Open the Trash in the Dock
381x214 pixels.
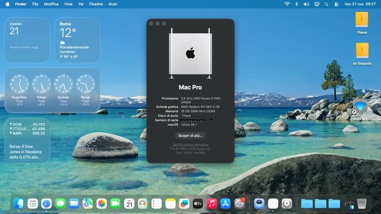point(362,204)
